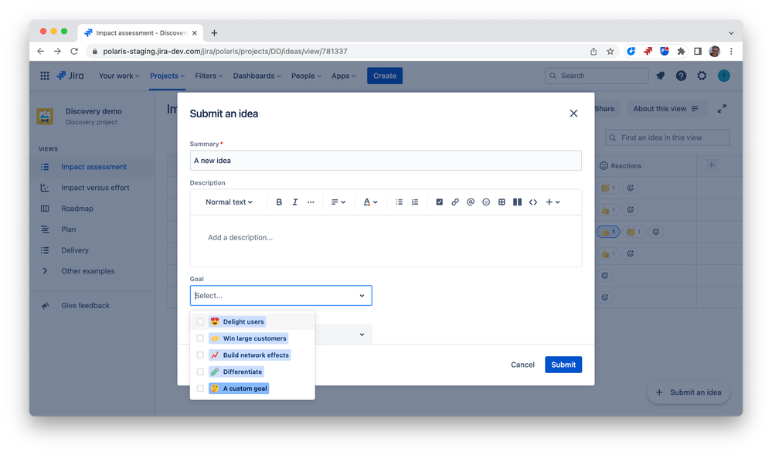Viewport: 772px width, 455px height.
Task: Open the Normal text style dropdown
Action: (x=226, y=202)
